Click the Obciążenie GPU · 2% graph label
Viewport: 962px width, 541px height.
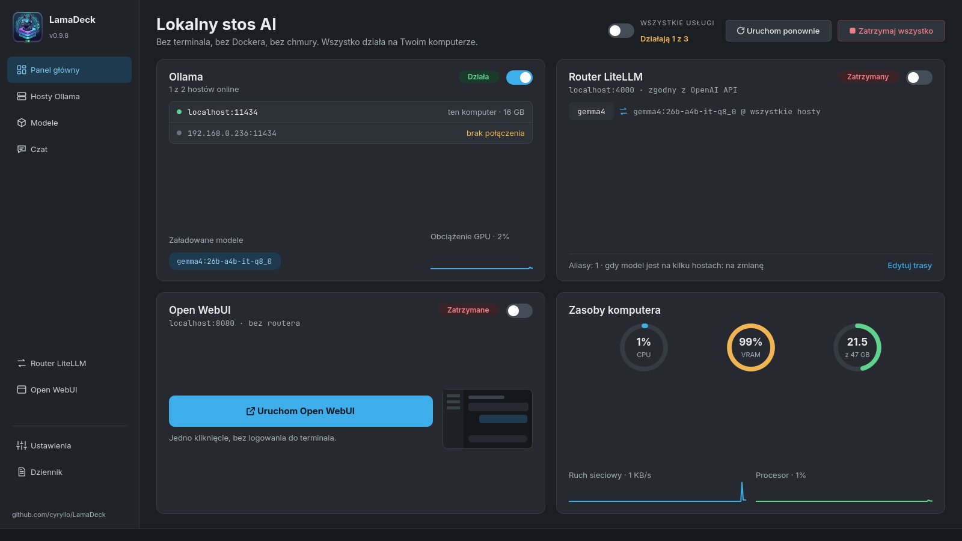[470, 237]
